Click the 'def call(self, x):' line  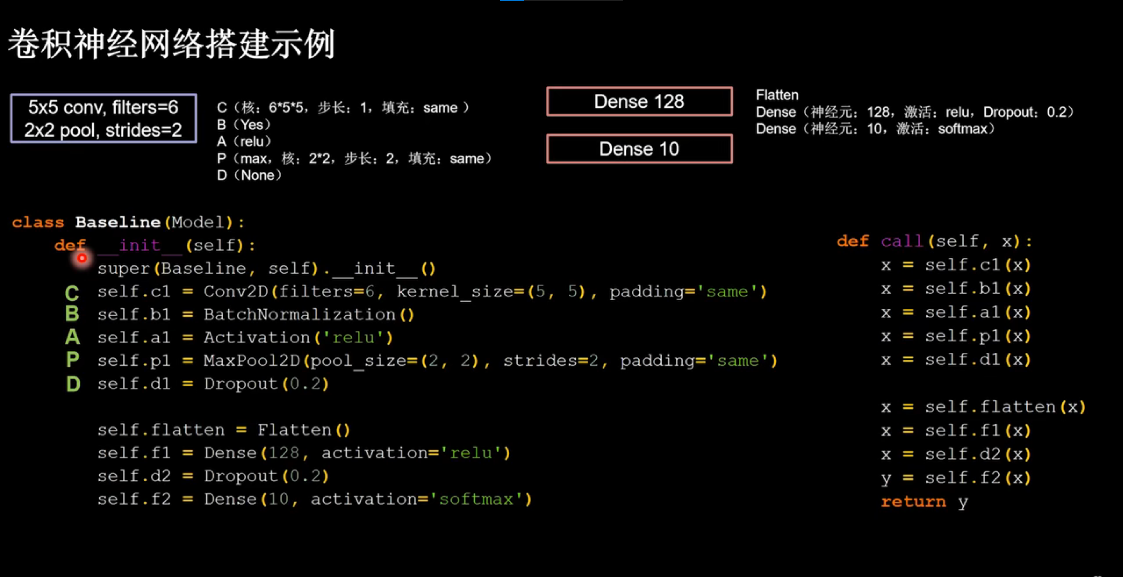(935, 241)
